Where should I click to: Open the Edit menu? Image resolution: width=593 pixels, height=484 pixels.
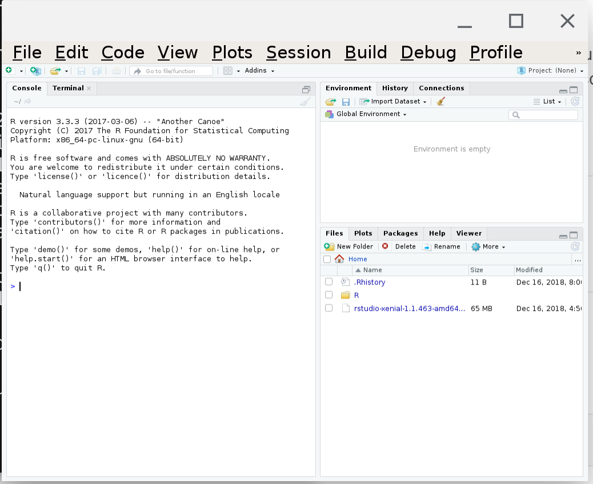71,52
